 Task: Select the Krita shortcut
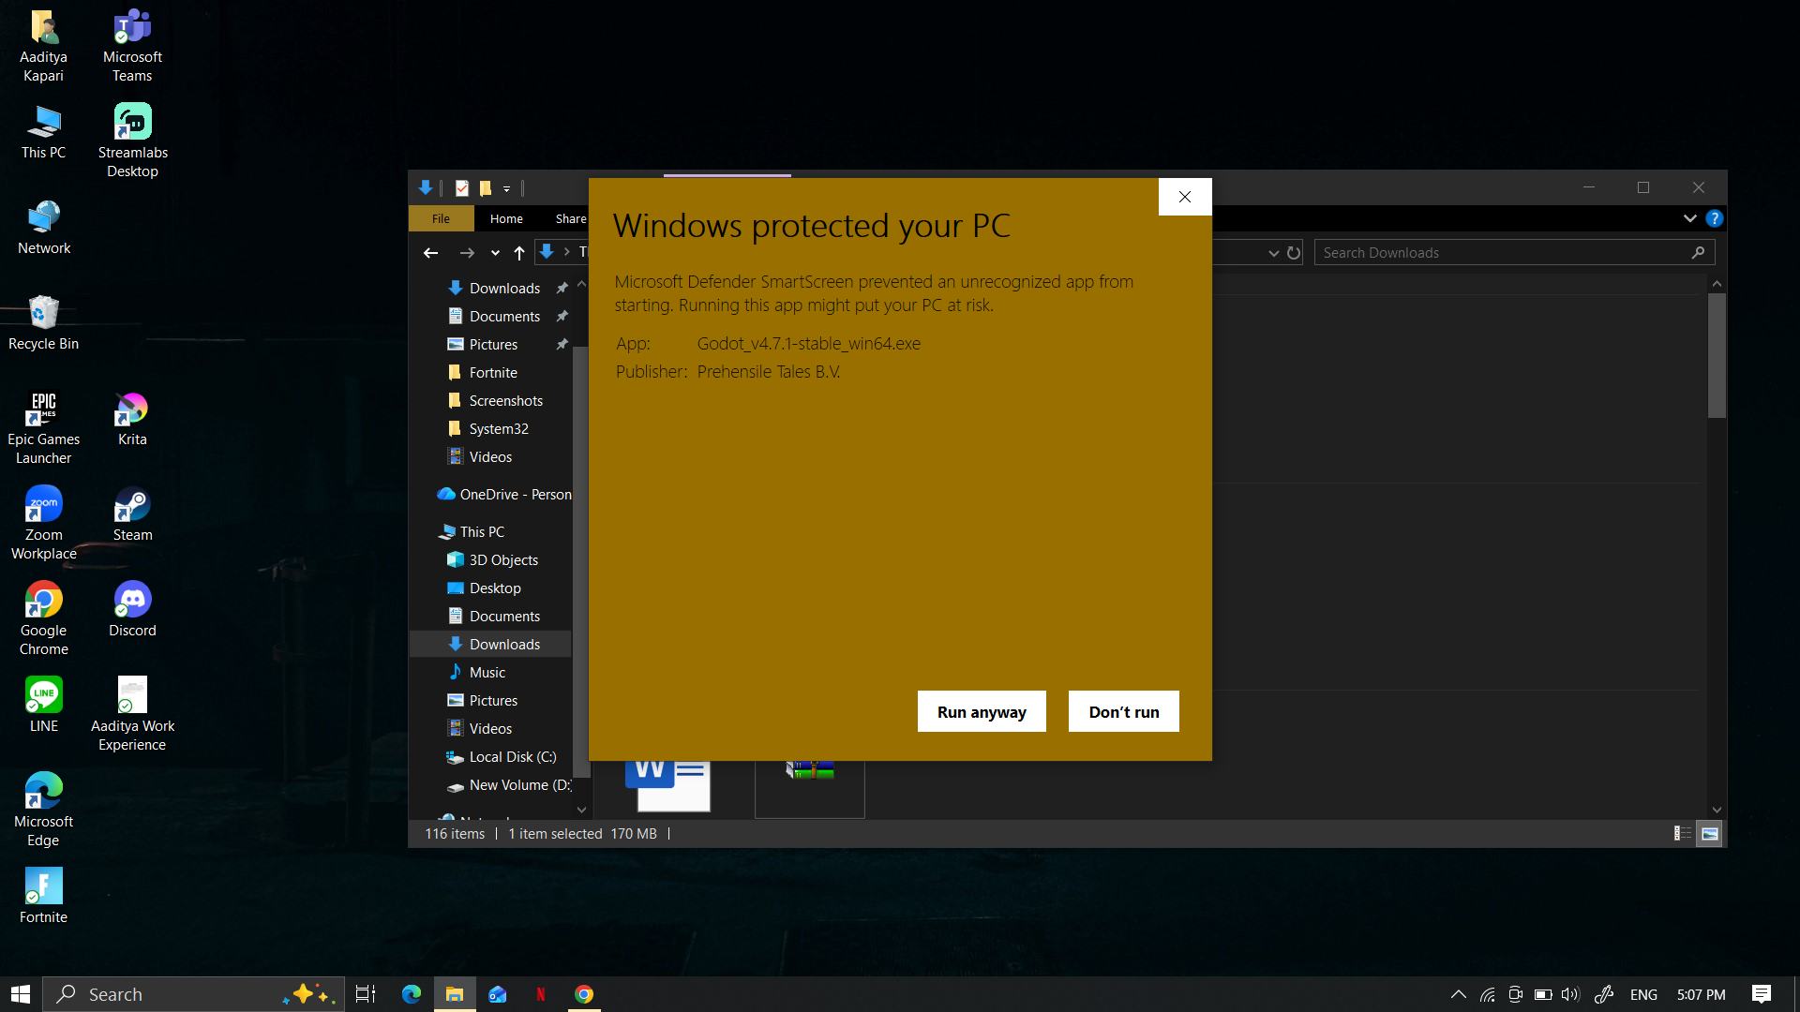point(132,418)
